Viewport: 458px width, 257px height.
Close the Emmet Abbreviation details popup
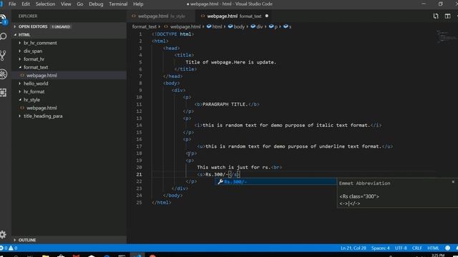(x=453, y=182)
